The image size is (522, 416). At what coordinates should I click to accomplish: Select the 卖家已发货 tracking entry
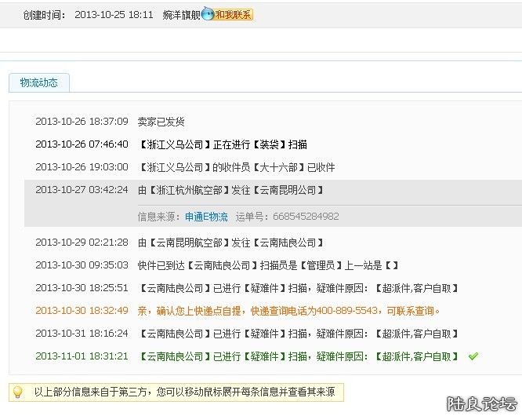pyautogui.click(x=161, y=122)
